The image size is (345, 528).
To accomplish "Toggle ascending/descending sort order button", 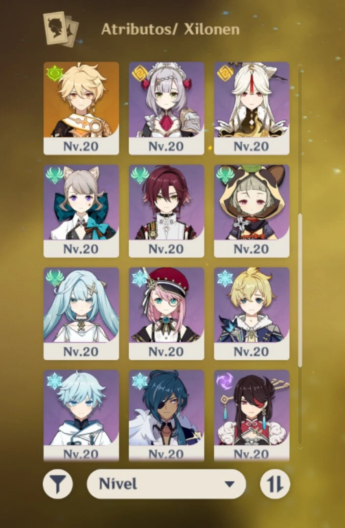I will (x=275, y=484).
